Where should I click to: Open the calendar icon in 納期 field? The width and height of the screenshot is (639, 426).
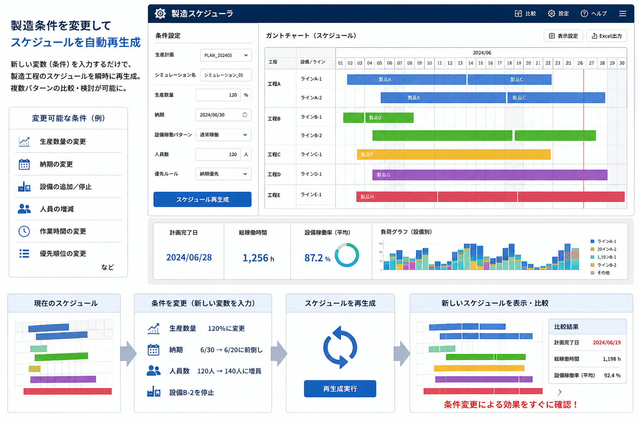pyautogui.click(x=245, y=115)
